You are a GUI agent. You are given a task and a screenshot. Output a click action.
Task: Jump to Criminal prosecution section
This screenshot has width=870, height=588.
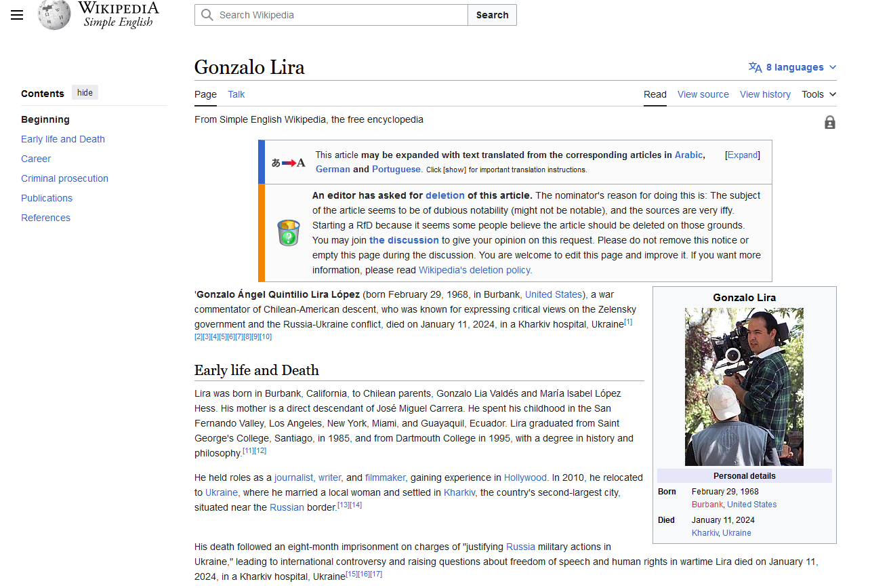64,178
